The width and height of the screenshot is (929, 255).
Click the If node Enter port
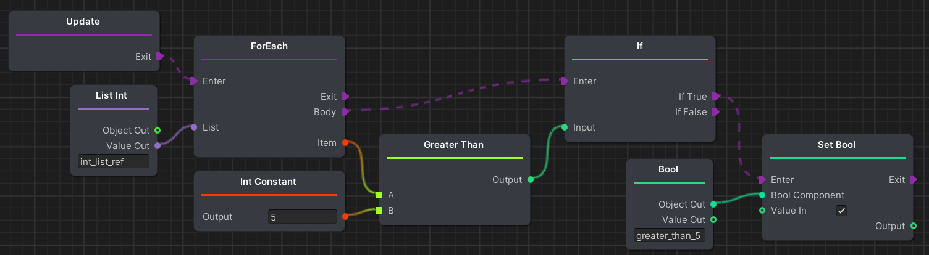click(x=565, y=81)
